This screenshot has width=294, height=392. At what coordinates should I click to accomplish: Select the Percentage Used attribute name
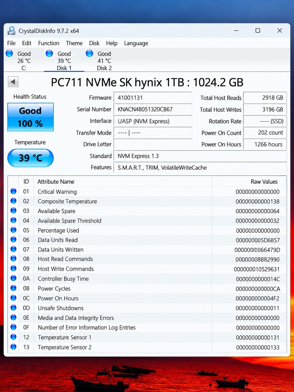point(58,230)
